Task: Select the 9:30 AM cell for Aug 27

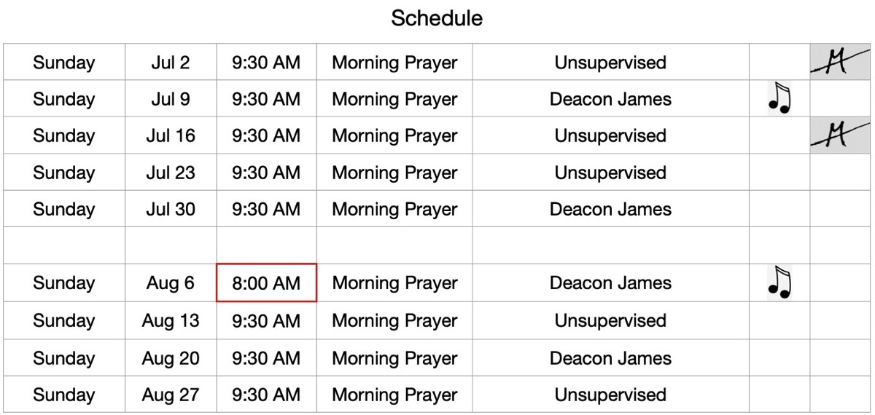Action: tap(267, 394)
